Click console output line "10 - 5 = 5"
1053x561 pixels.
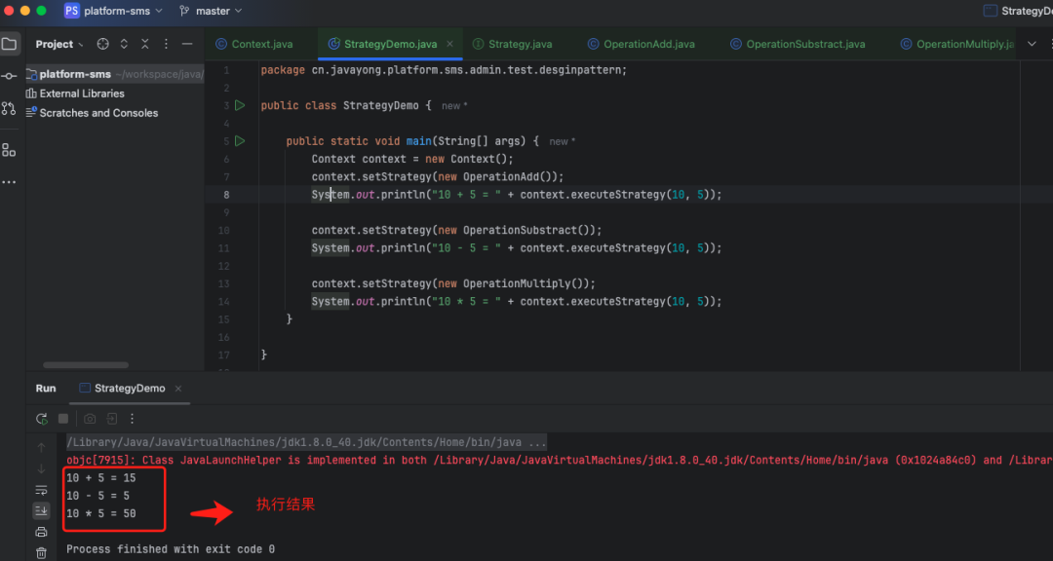(98, 496)
